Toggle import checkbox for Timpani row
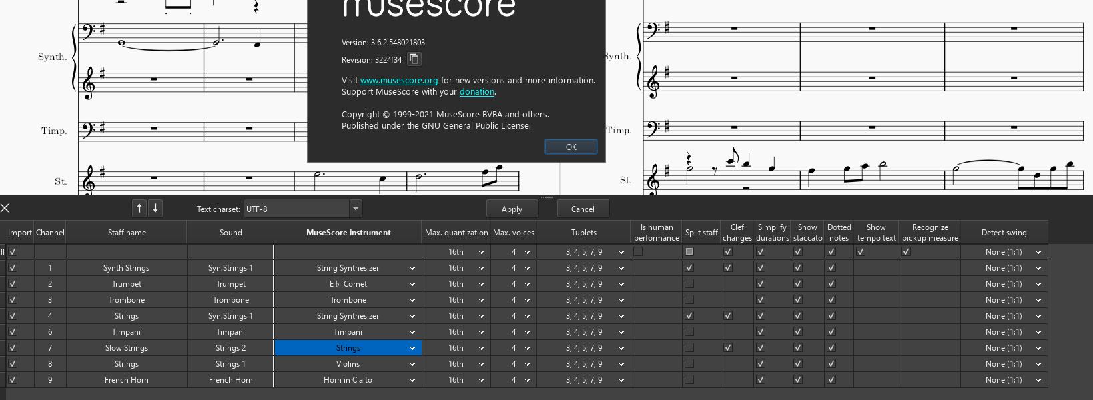 [x=13, y=331]
